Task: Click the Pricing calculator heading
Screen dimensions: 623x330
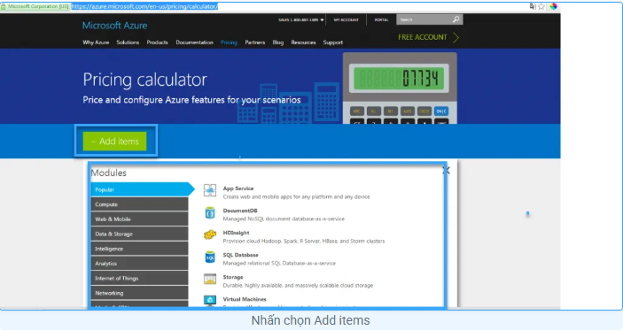Action: tap(145, 81)
